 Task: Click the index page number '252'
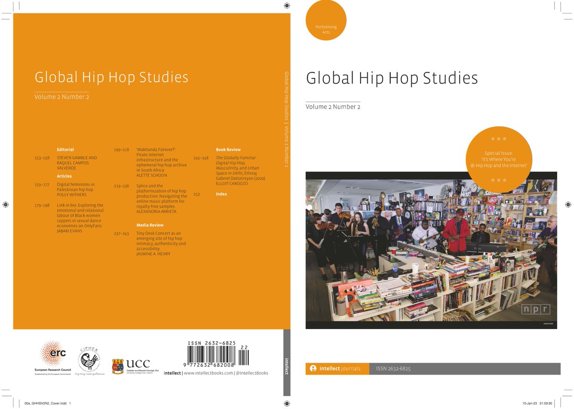point(197,194)
